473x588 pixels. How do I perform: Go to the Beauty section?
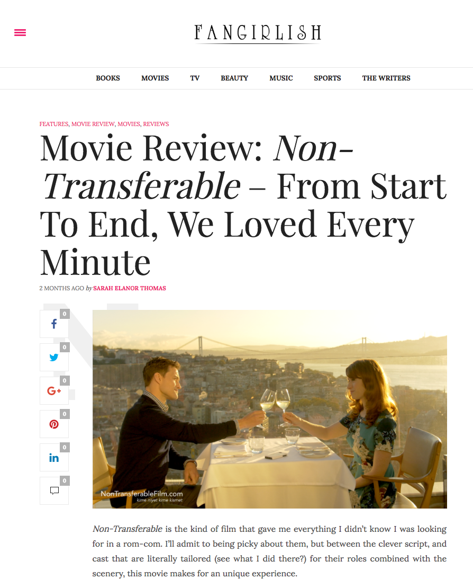(x=234, y=78)
